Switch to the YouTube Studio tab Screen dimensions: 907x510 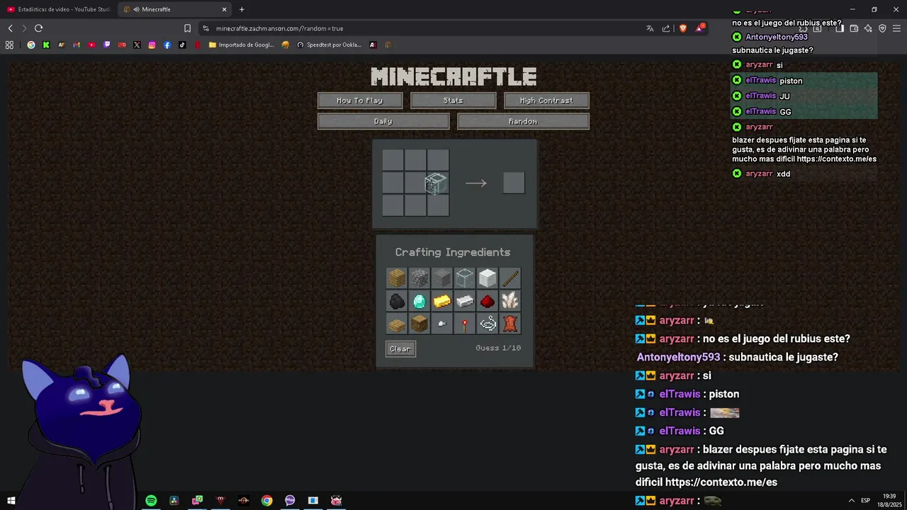tap(58, 9)
